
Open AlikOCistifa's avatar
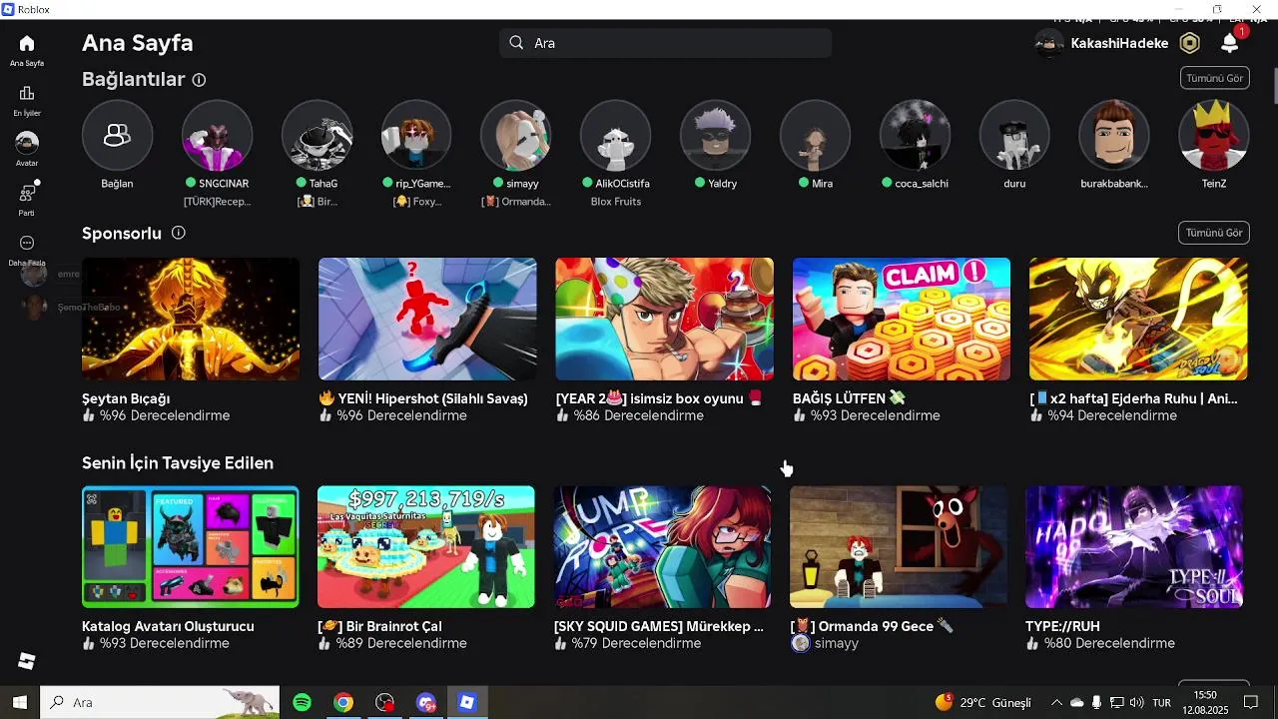click(x=616, y=135)
